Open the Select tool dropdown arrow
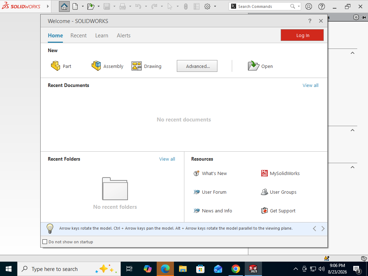368x276 pixels. tap(178, 6)
